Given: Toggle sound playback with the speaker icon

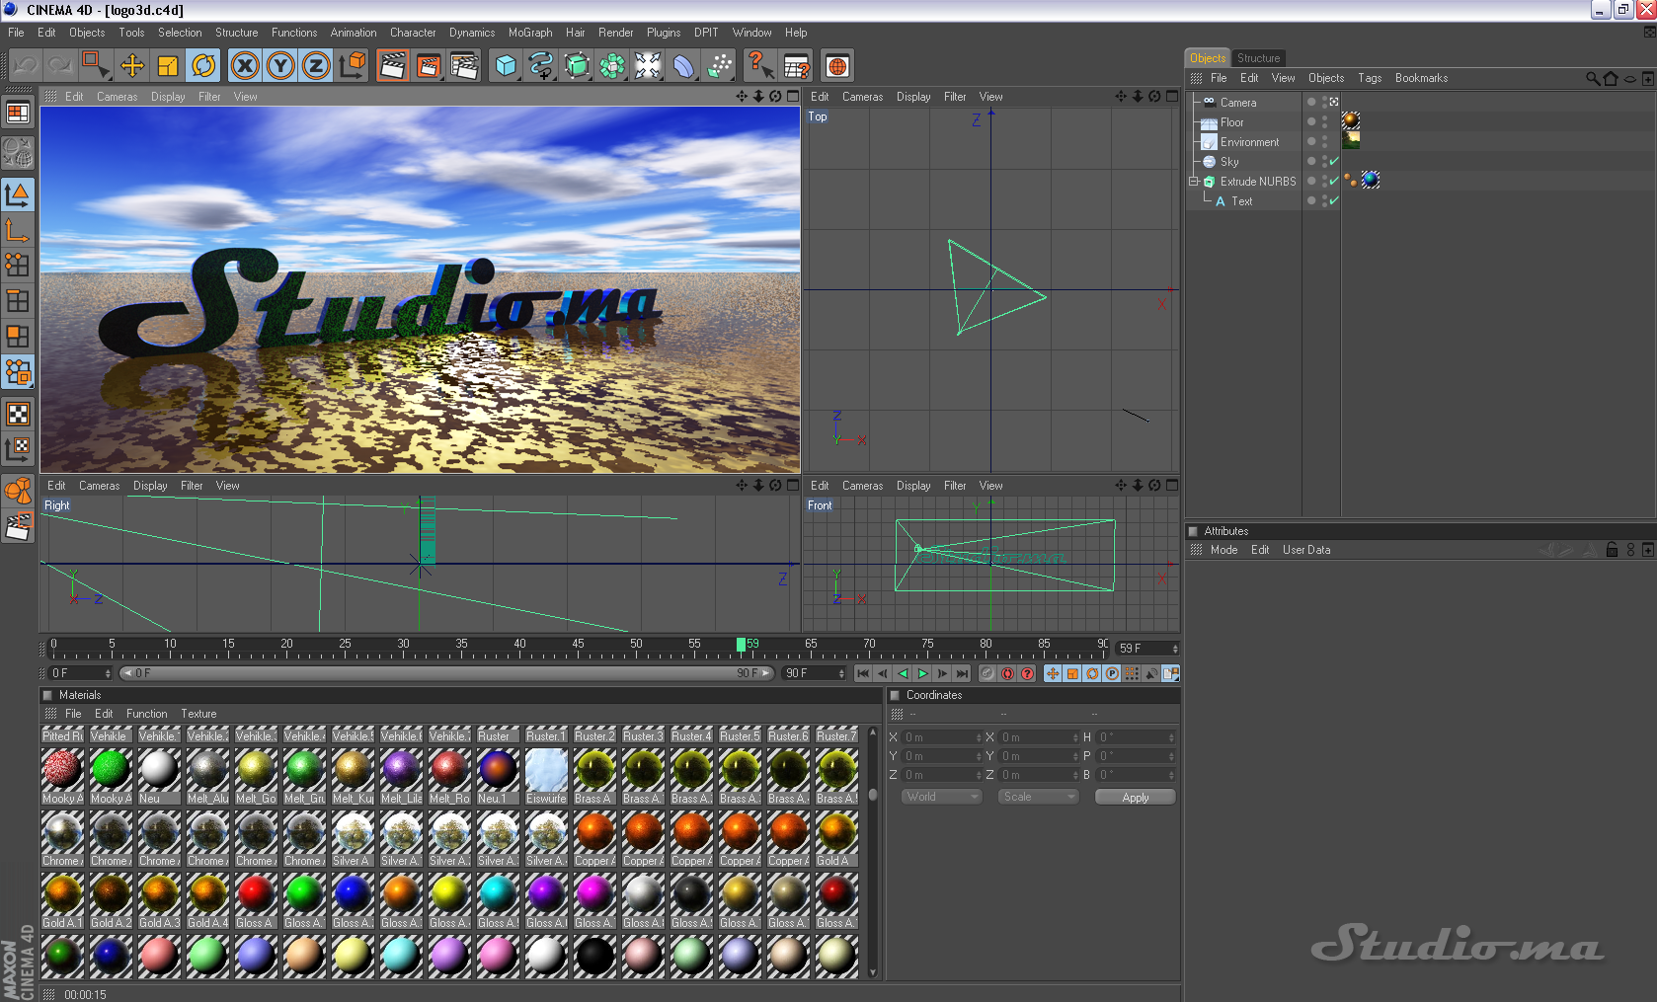Looking at the screenshot, I should coord(1151,673).
